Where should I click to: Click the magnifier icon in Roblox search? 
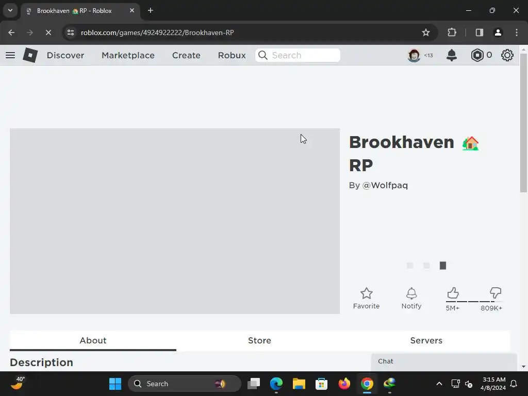(262, 55)
